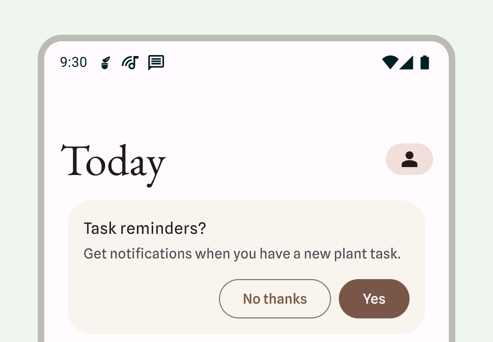The height and width of the screenshot is (342, 493).
Task: Click the Today page heading
Action: 113,162
